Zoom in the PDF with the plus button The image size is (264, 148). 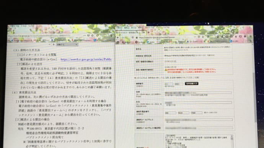click(54, 45)
